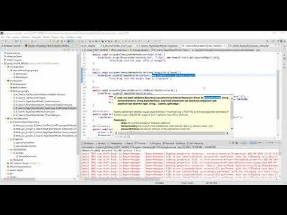Collapse the src/test/resources folder
This screenshot has width=287, height=215.
click(5, 118)
